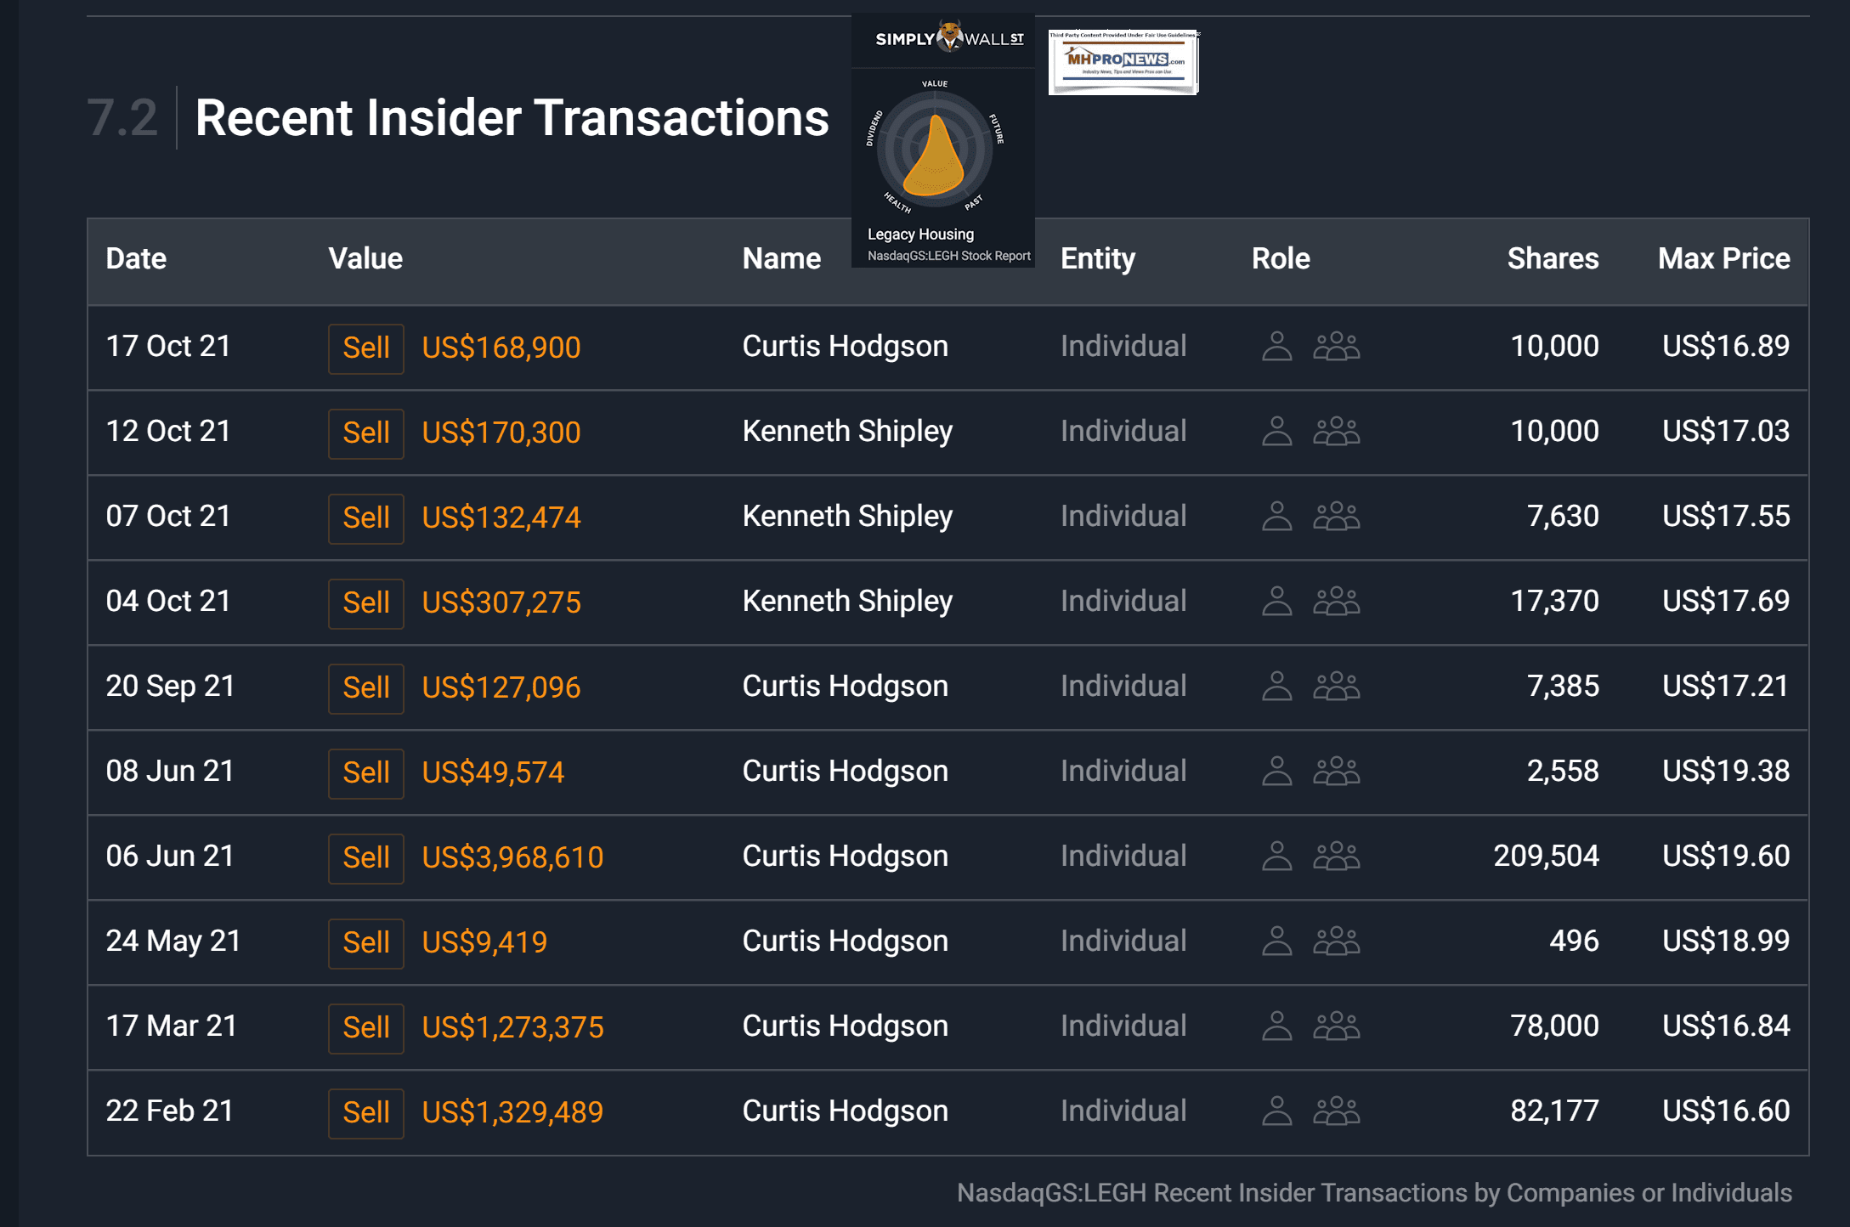Screen dimensions: 1850x1227
Task: Select Kenneth Shipley in the 12 Oct 21 row
Action: tap(847, 432)
